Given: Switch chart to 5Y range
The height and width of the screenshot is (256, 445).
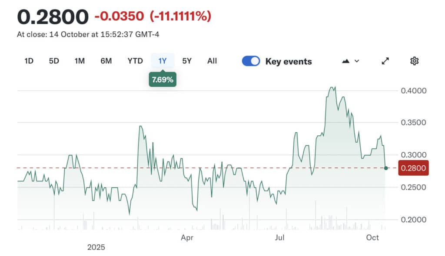Looking at the screenshot, I should pos(187,61).
